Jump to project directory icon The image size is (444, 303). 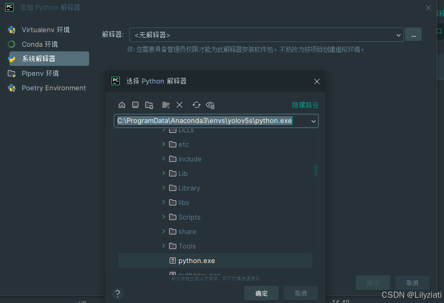point(149,105)
